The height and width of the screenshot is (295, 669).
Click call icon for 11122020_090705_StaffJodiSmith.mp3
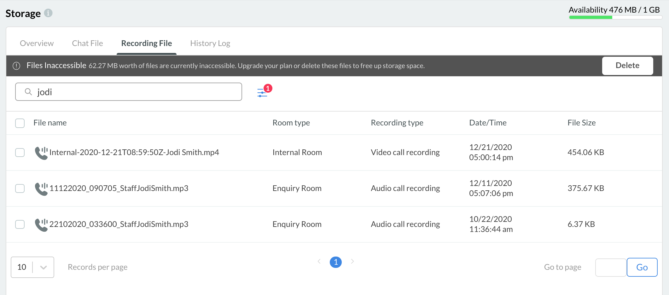point(41,189)
